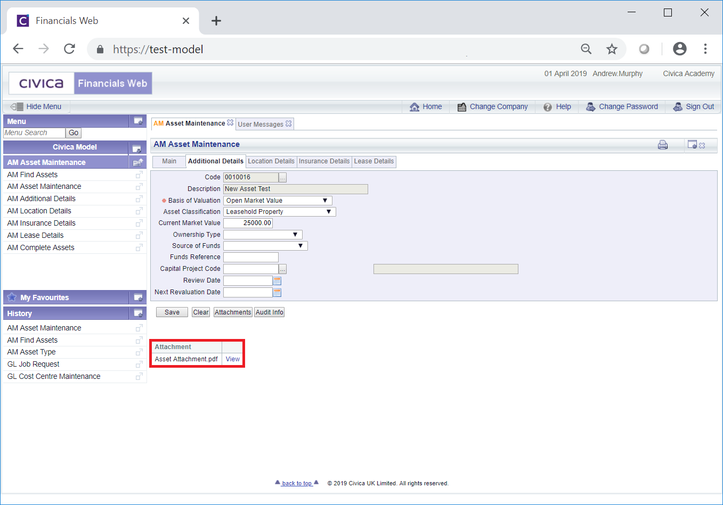Open AM Complete Assets in new window icon
This screenshot has height=505, width=723.
click(x=139, y=248)
